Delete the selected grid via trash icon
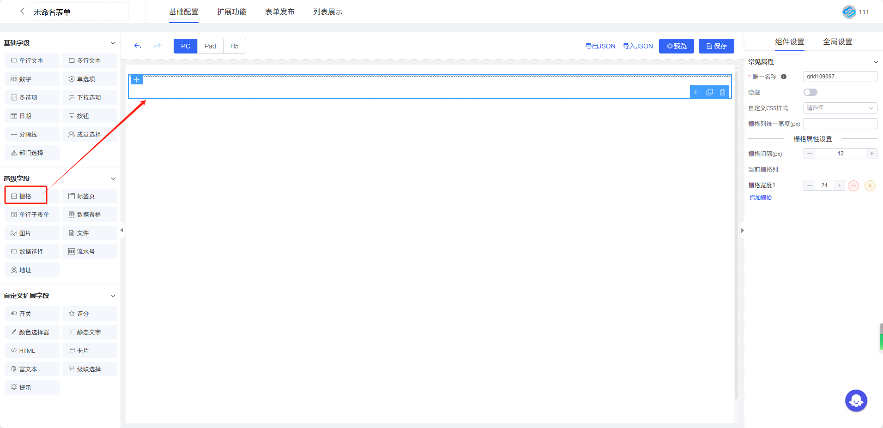Screen dimensions: 883x428 pyautogui.click(x=723, y=92)
